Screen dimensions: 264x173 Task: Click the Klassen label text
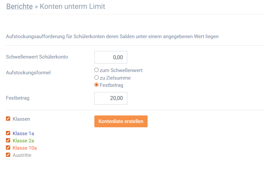tap(21, 119)
